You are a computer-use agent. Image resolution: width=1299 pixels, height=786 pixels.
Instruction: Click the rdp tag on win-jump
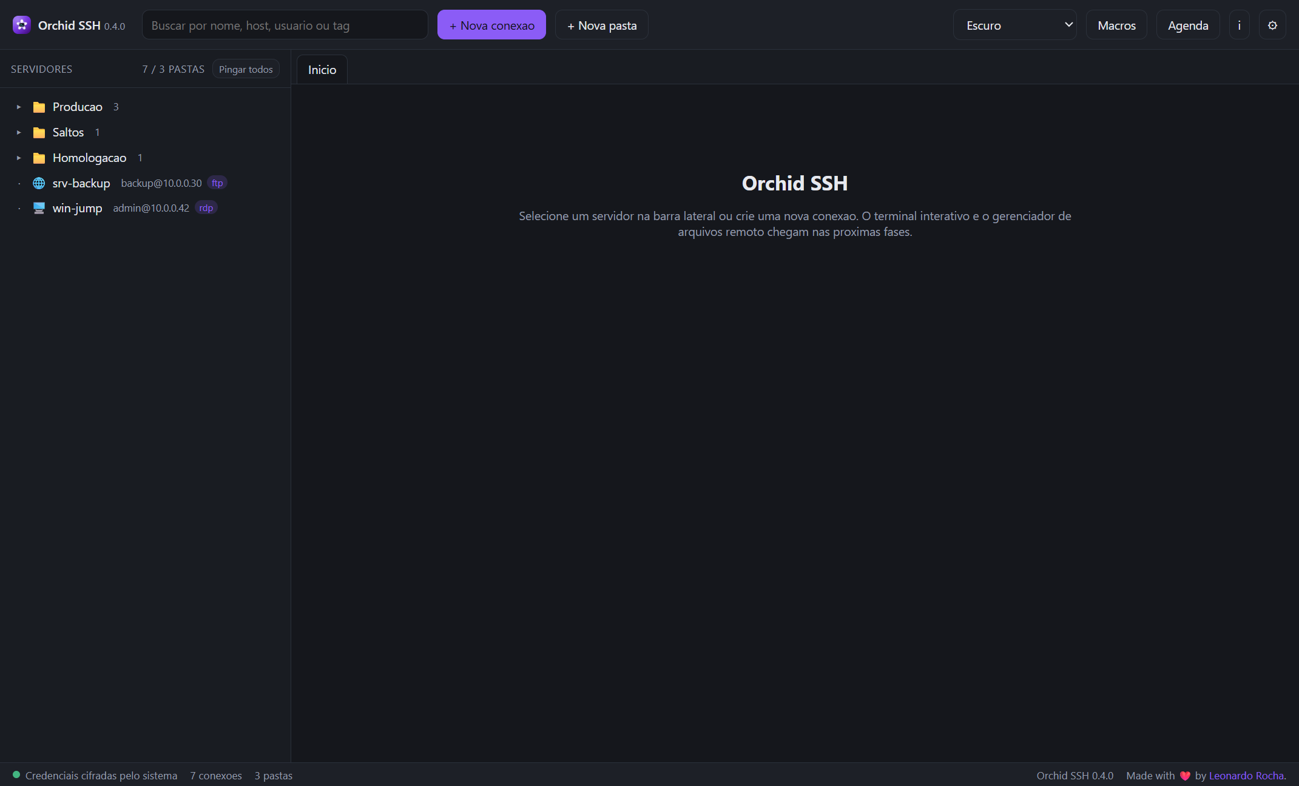coord(206,208)
